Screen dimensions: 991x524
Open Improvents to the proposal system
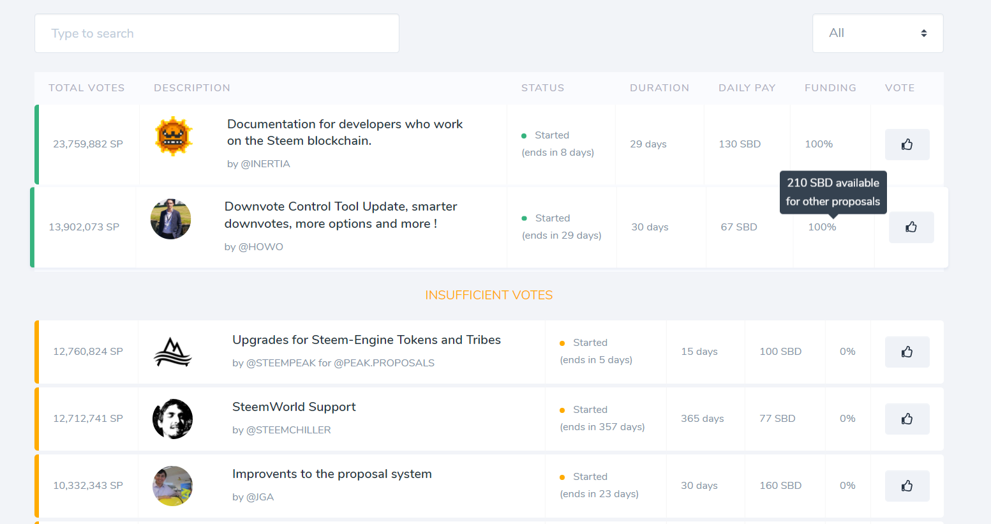point(332,474)
